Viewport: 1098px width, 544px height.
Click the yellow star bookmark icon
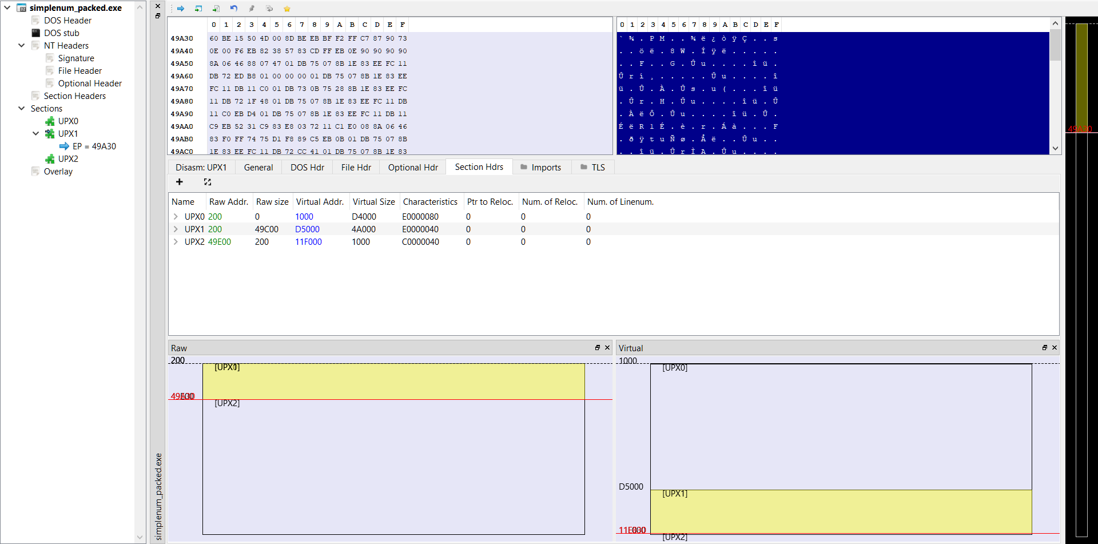point(287,9)
